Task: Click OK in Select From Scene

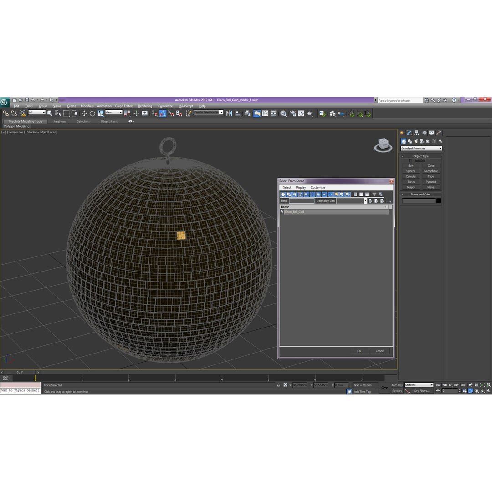Action: 359,351
